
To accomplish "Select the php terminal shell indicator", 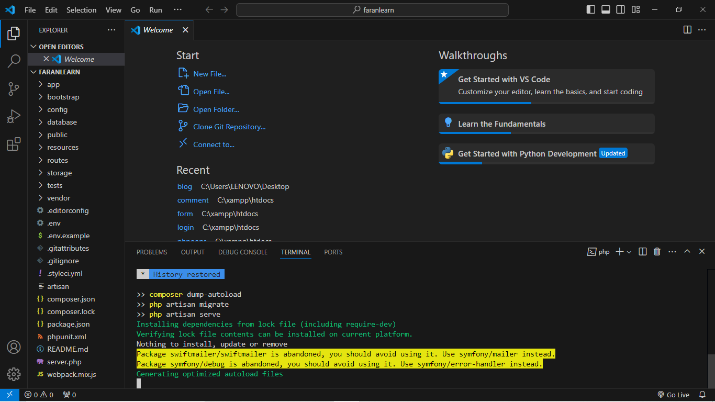I will point(598,252).
